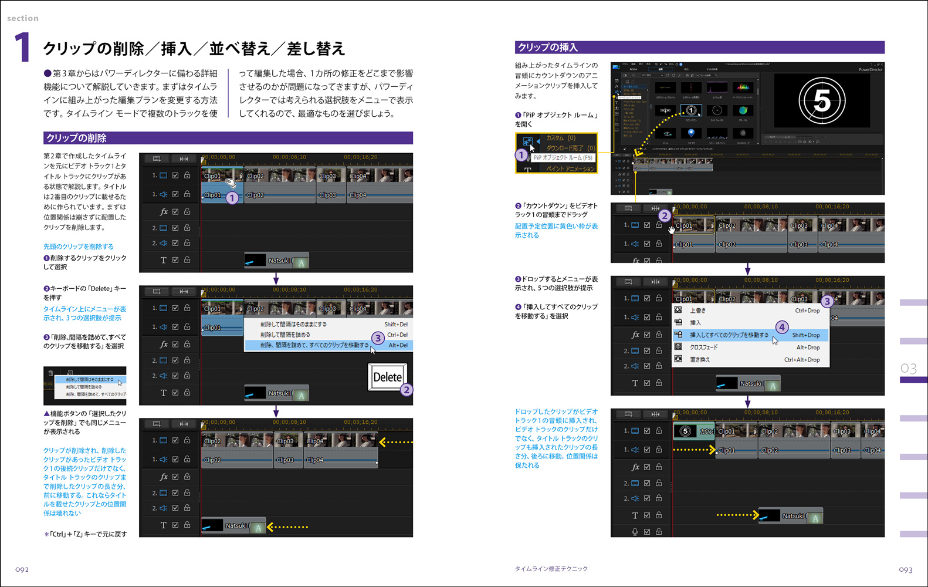Toggle the microphone track enable checkbox
The height and width of the screenshot is (587, 928).
point(647,532)
